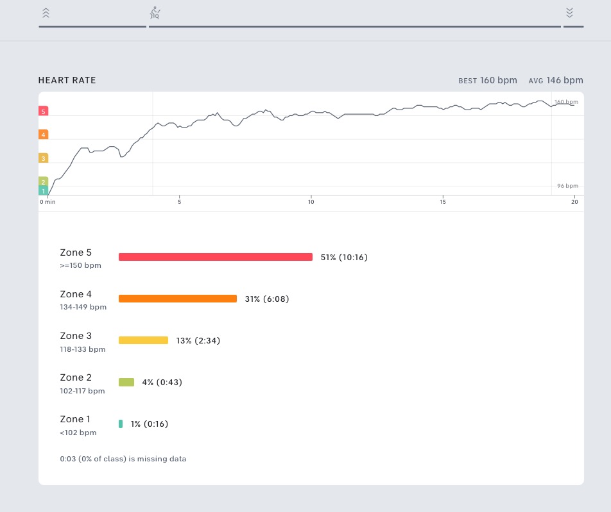Click the BEST 160 bpm value
The image size is (611, 512).
point(488,80)
